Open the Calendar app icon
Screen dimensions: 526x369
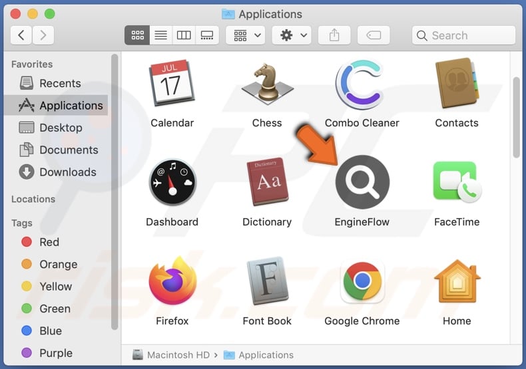pos(172,82)
